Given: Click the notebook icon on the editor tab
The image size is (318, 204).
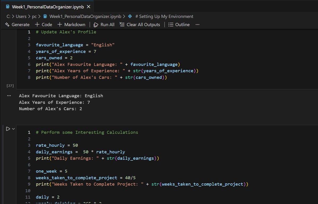Looking at the screenshot, I should (7, 7).
